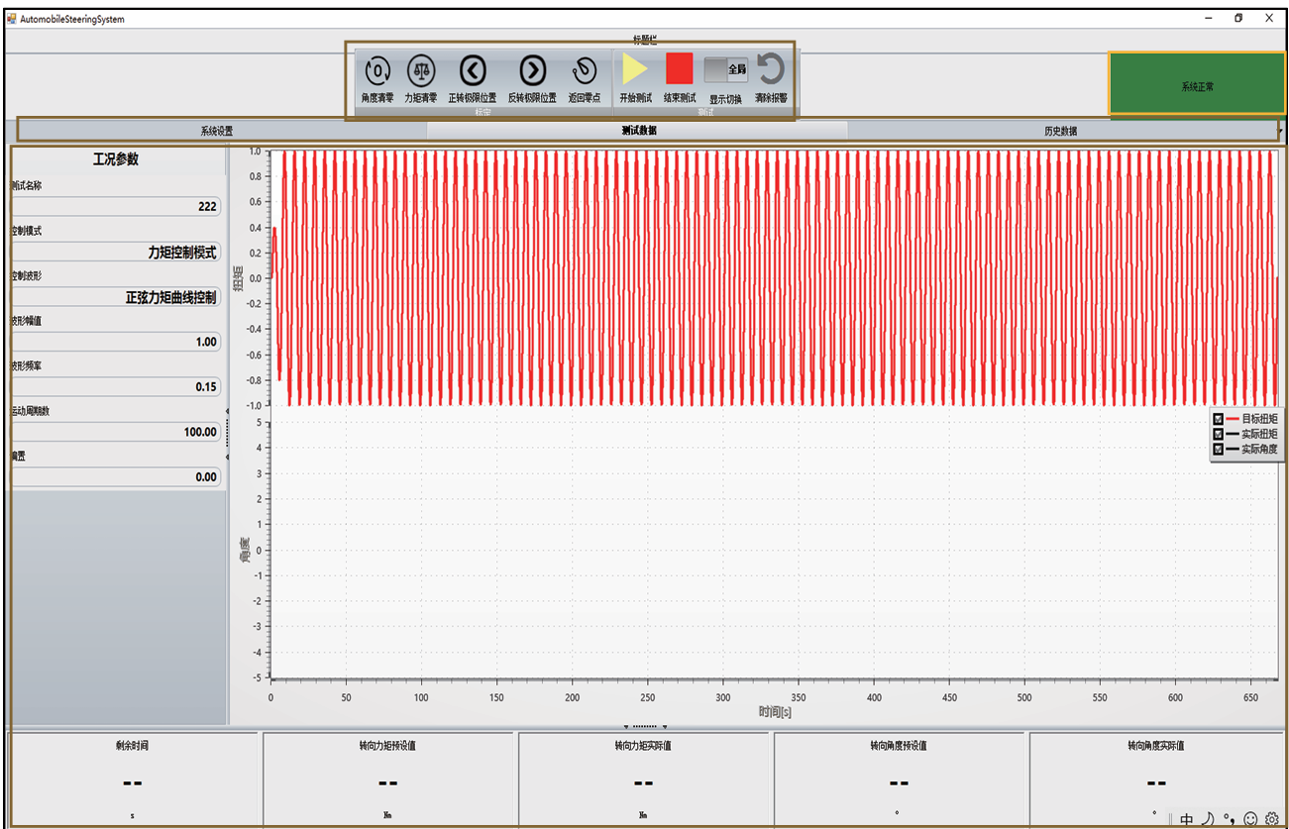Click the 力矩清零 torque zero icon

421,71
